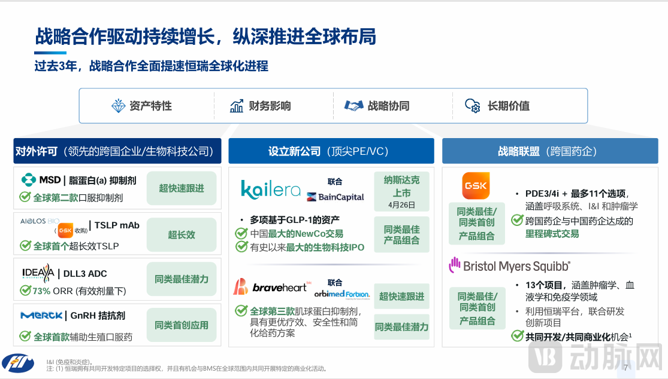
Task: Click the Aiolos Bio logo
Action: click(40, 221)
